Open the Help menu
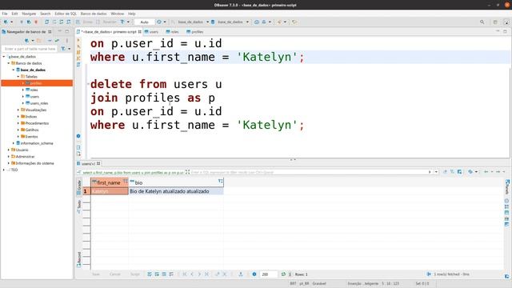Screen dimensions: 512x288 point(131,14)
